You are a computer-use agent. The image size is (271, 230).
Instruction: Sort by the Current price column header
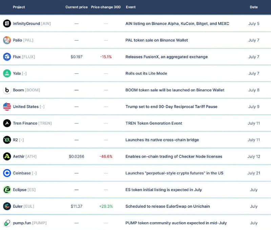pyautogui.click(x=77, y=7)
